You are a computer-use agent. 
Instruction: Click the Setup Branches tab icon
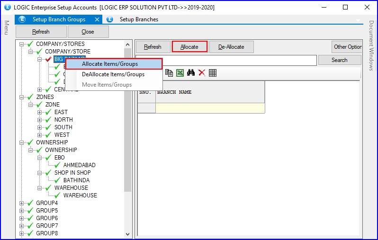[x=110, y=19]
